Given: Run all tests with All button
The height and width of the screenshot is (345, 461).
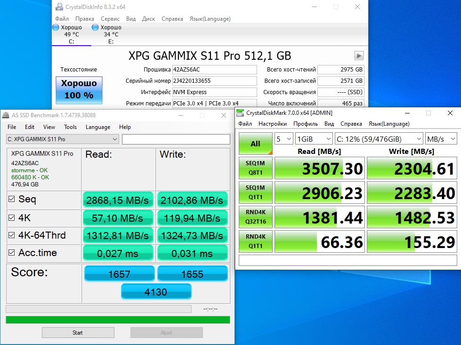Looking at the screenshot, I should [256, 144].
